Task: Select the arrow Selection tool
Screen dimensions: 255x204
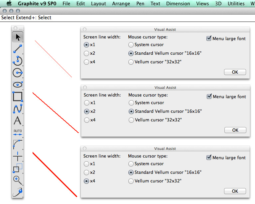Action: point(18,37)
